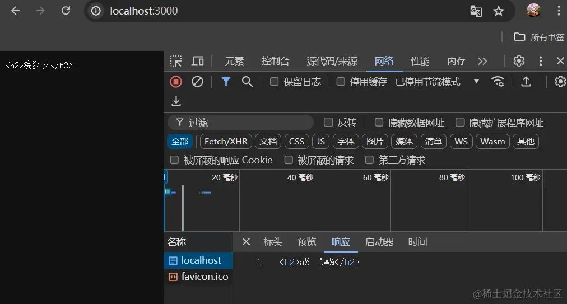The width and height of the screenshot is (567, 304).
Task: Click the browser forward arrow
Action: pyautogui.click(x=40, y=11)
